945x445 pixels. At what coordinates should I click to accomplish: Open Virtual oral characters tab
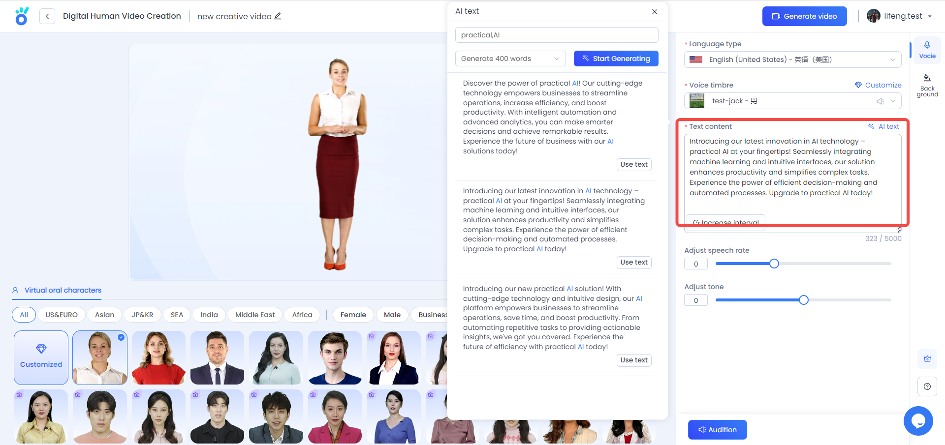tap(57, 290)
